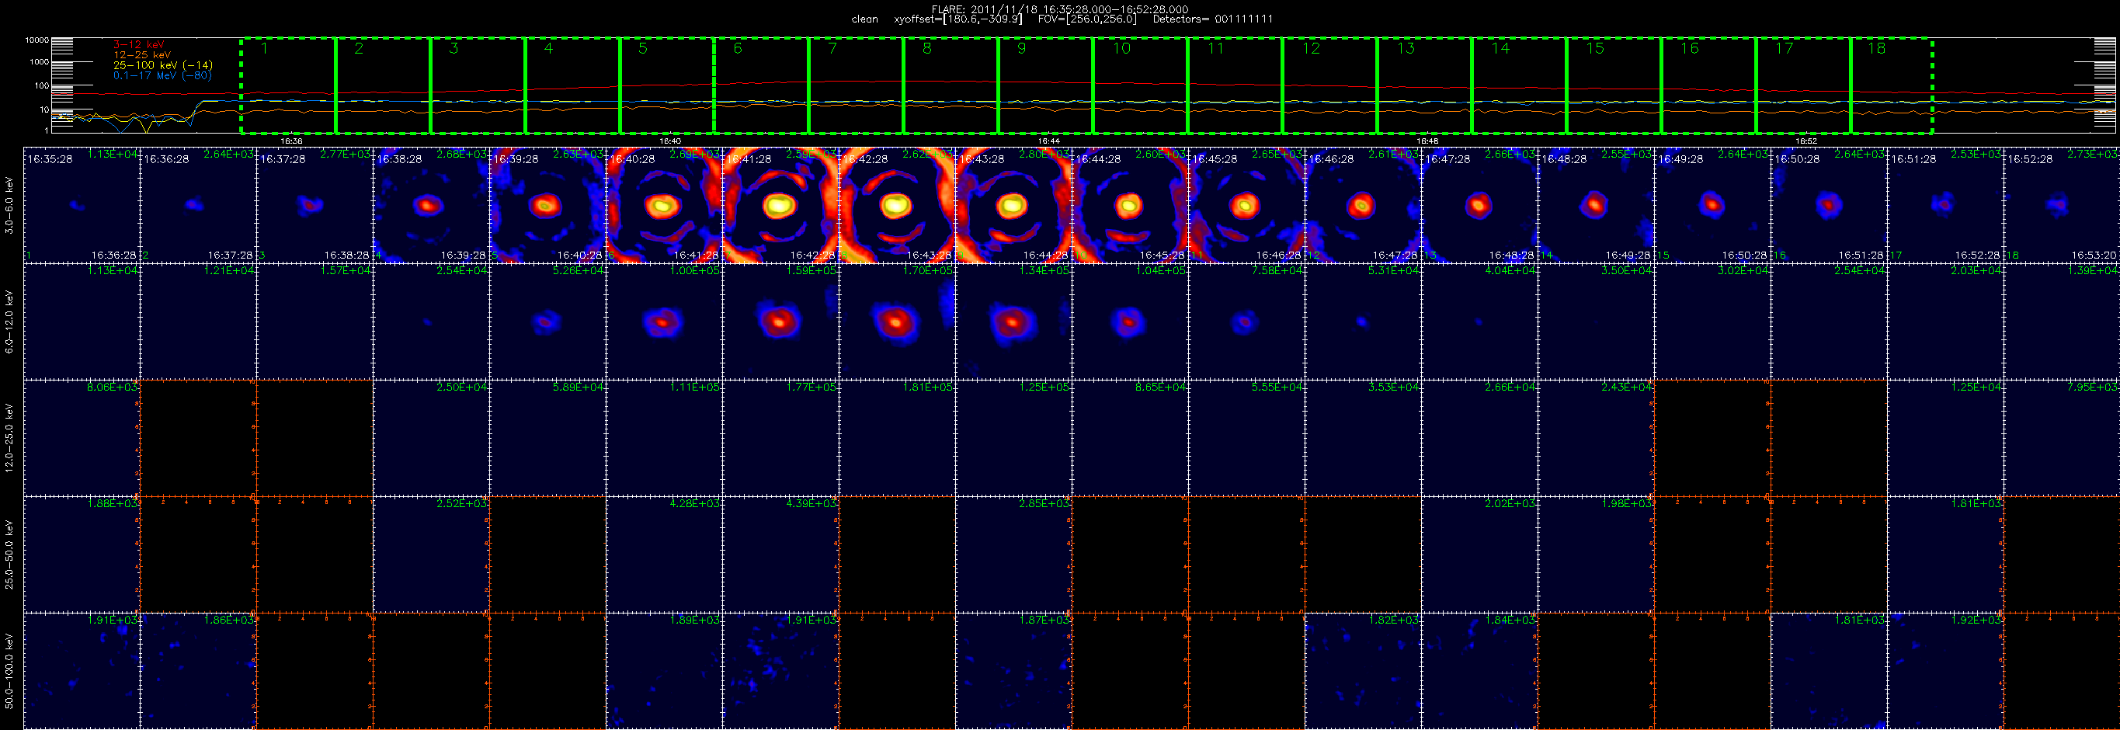Viewport: 2120px width, 730px height.
Task: Click the 'clean' algorithm label in header
Action: [x=864, y=19]
